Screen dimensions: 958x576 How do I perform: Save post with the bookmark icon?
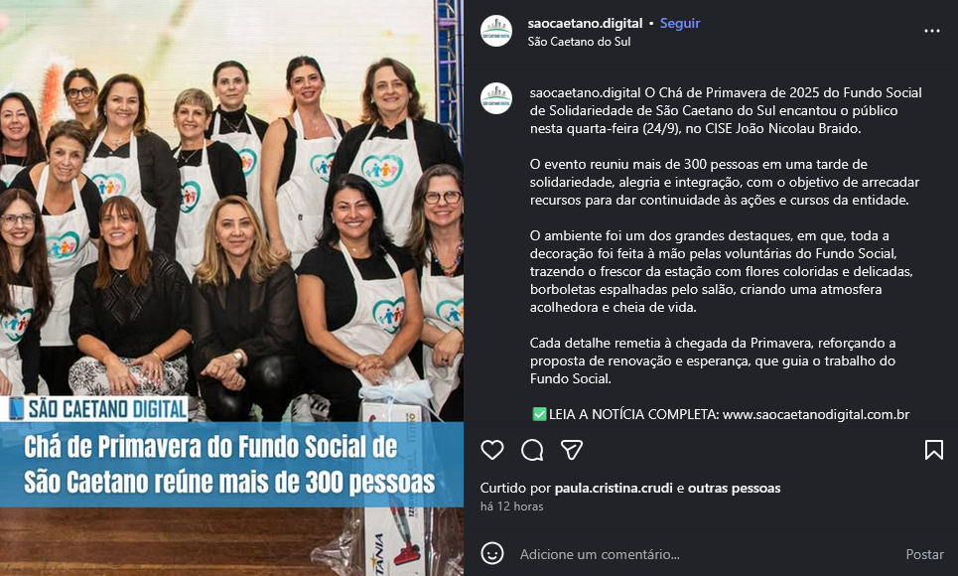point(933,450)
